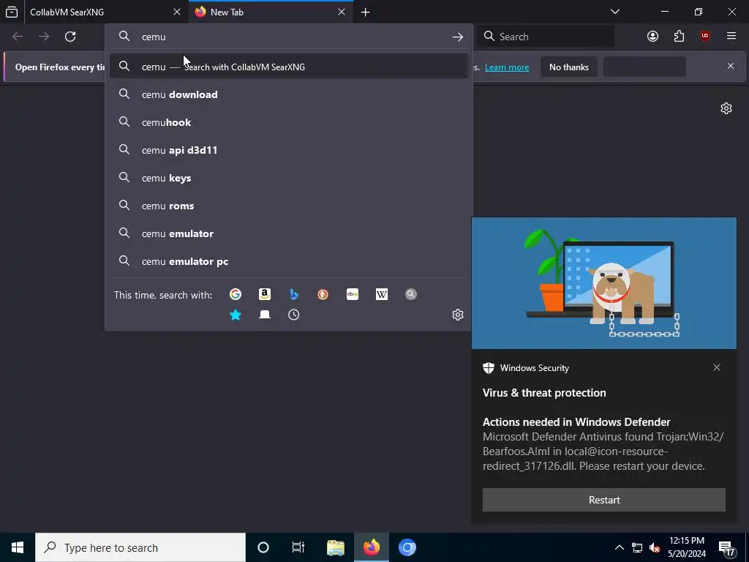Open uBlock Origin extension icon

coord(705,37)
